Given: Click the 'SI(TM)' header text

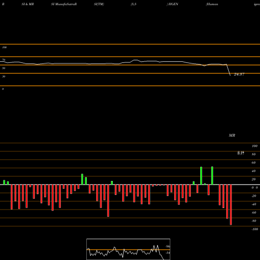Looking at the screenshot, I should (x=99, y=4).
